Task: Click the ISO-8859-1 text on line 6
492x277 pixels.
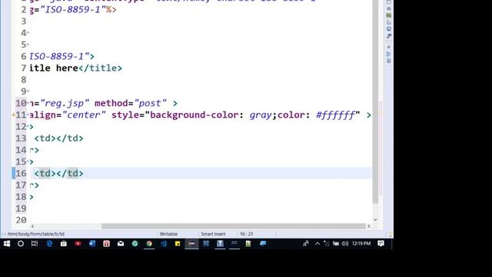Action: click(56, 56)
